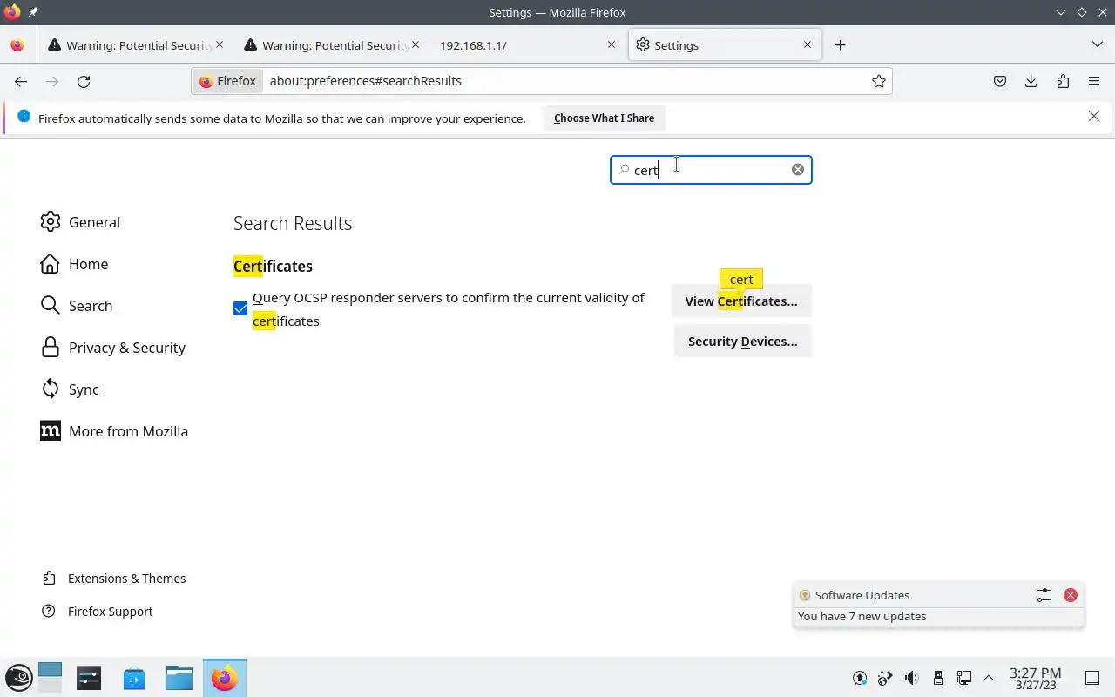
Task: Click the Security Devices button
Action: pos(742,341)
